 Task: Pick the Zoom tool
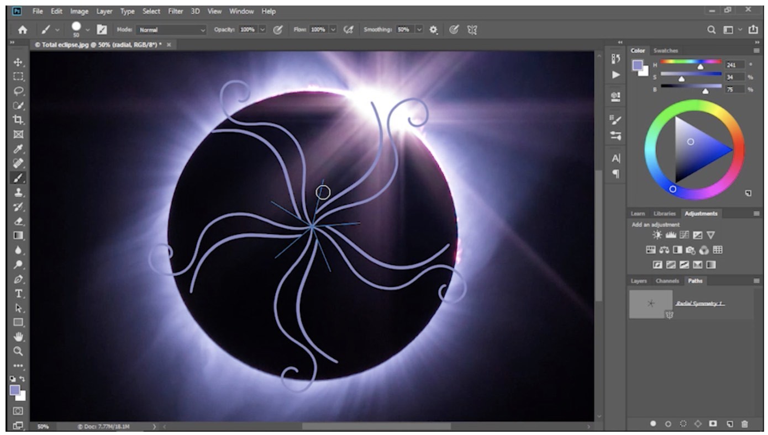pos(19,351)
